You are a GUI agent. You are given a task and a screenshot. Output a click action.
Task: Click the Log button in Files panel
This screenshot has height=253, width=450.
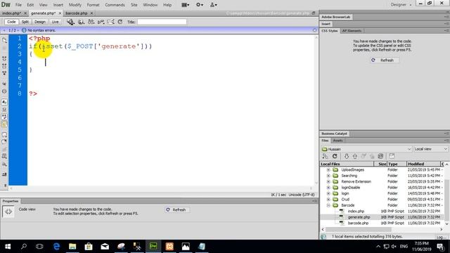441,238
